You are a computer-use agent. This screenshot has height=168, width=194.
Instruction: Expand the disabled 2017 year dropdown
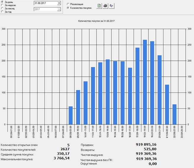[59, 9]
